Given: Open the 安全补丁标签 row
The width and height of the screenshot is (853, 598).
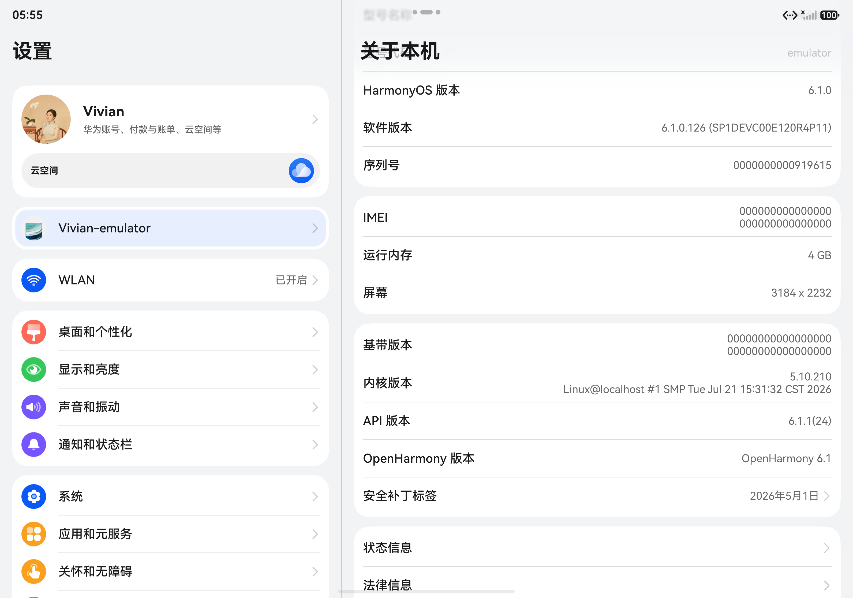Looking at the screenshot, I should (597, 496).
